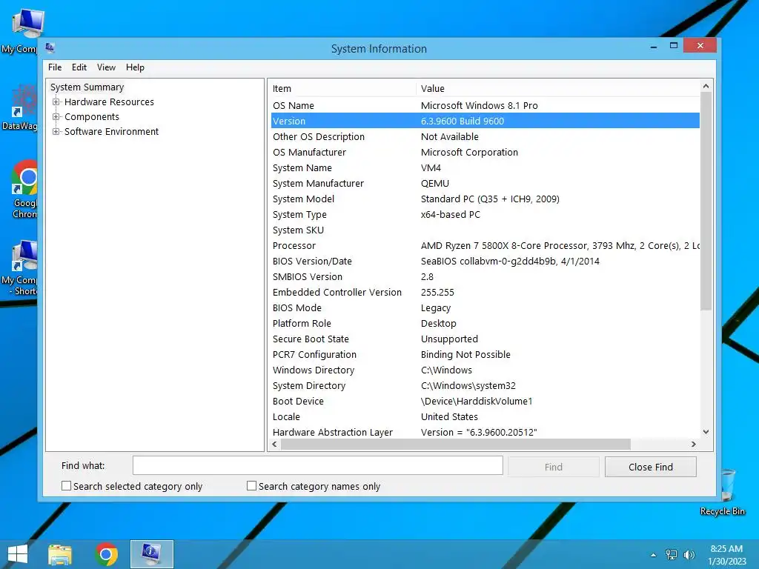Expand the Components tree node
The width and height of the screenshot is (759, 569).
tap(56, 117)
